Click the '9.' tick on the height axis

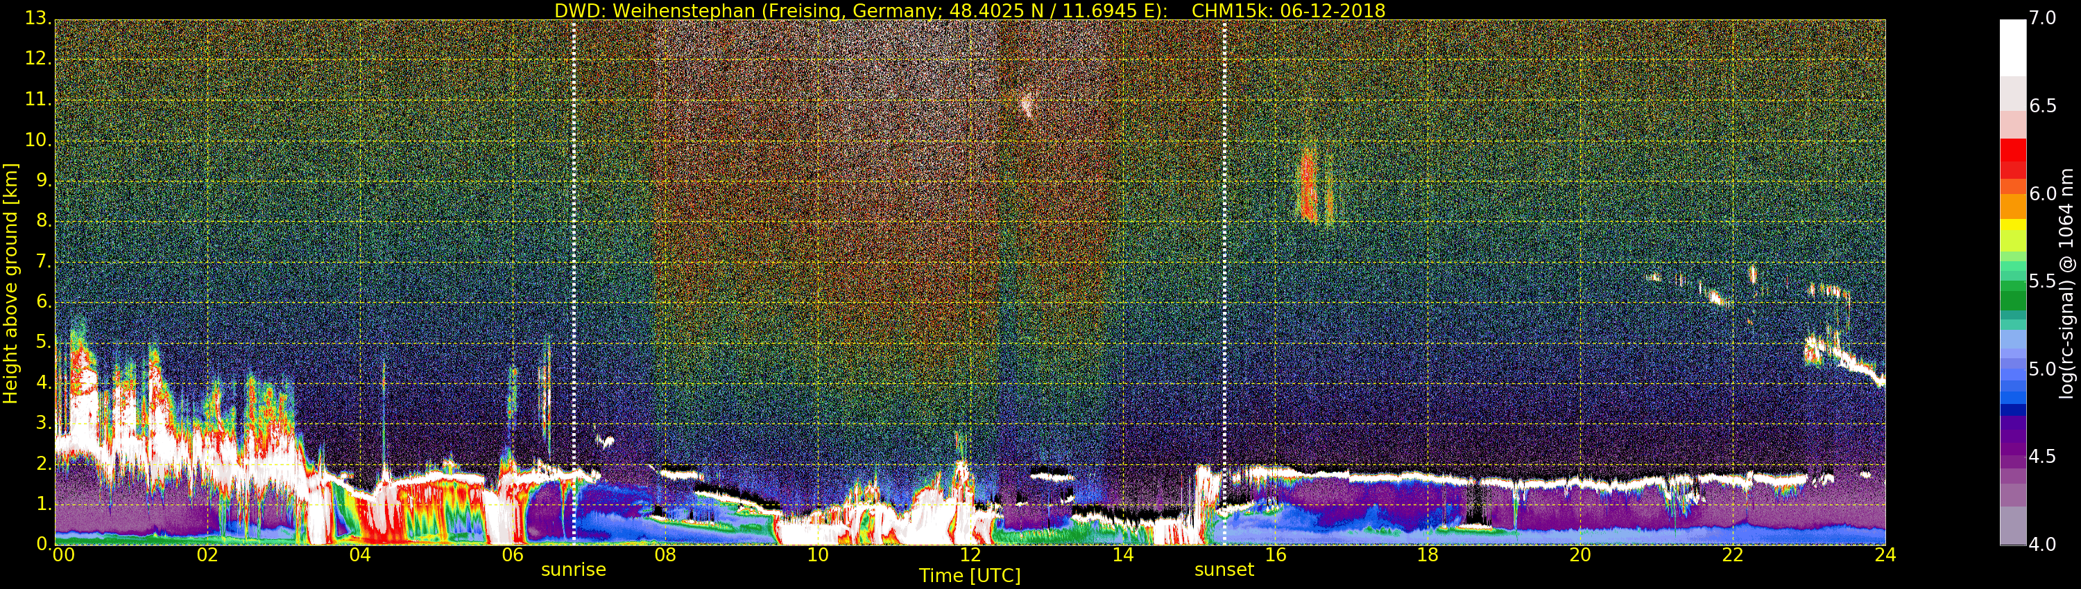tap(44, 181)
